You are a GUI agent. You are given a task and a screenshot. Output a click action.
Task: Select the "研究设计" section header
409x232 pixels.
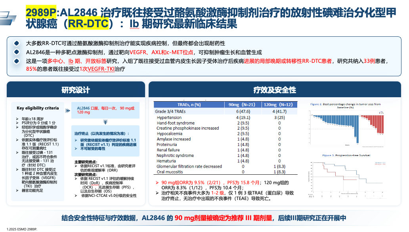(x=75, y=90)
